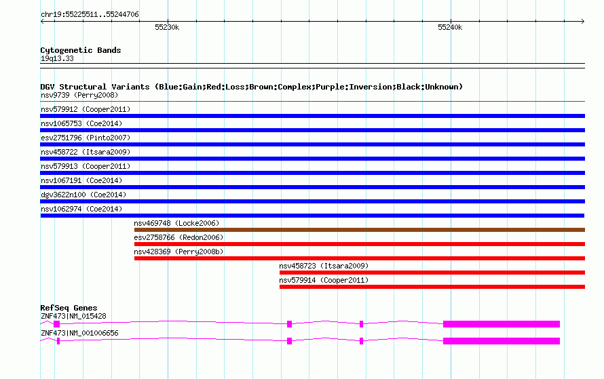Click the nsv458722 (Itsara2009) label
Viewport: 604px width, 379px height.
click(86, 152)
